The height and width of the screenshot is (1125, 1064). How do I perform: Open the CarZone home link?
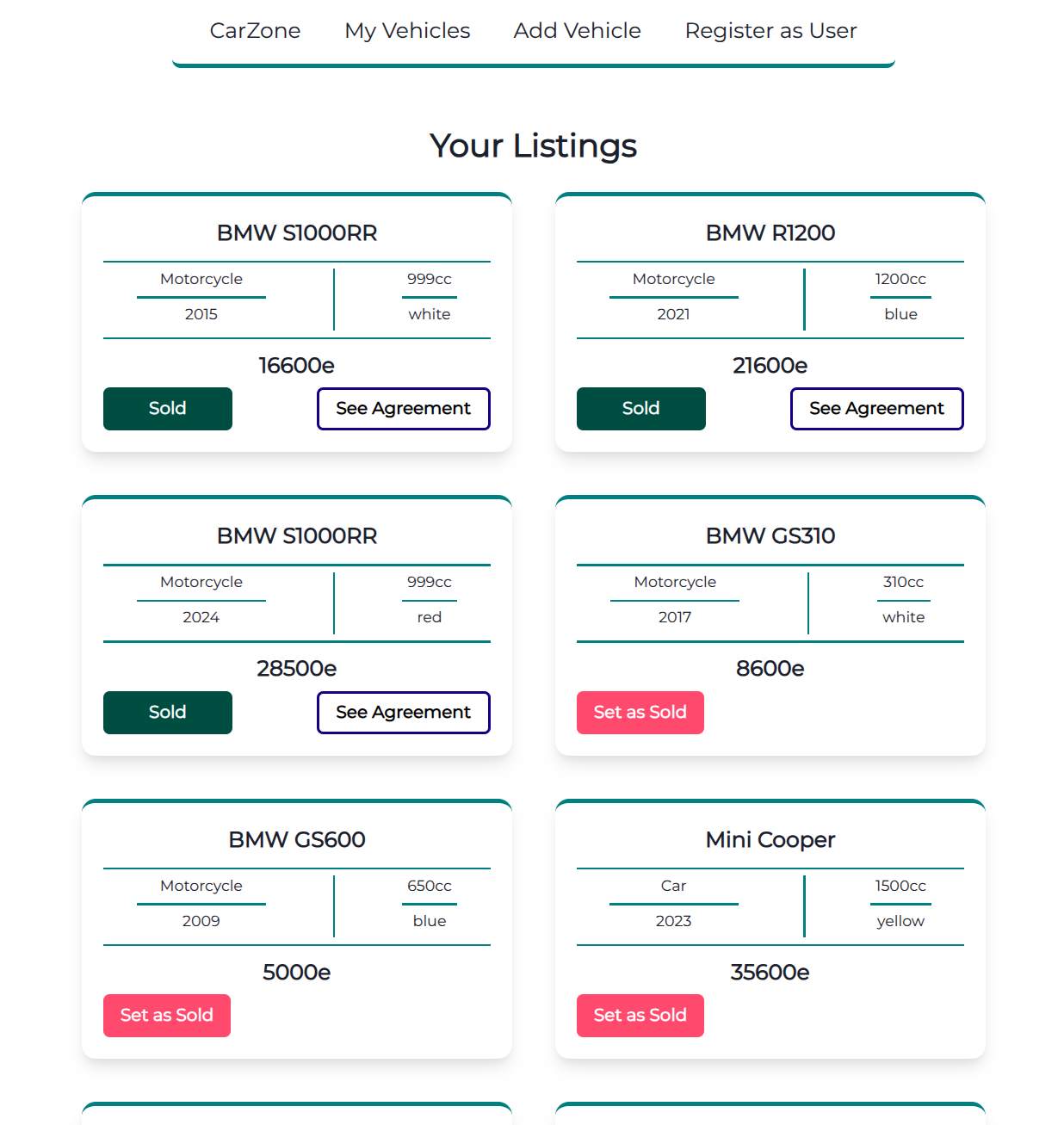coord(255,31)
